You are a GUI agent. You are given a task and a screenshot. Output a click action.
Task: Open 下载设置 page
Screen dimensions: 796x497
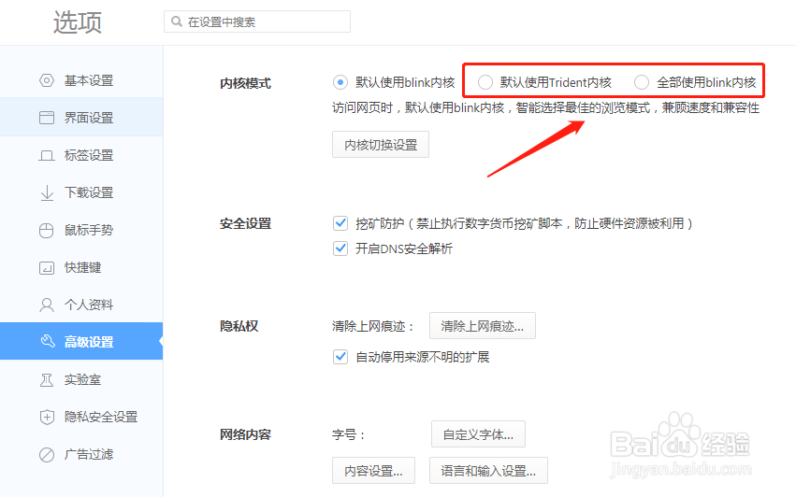81,192
